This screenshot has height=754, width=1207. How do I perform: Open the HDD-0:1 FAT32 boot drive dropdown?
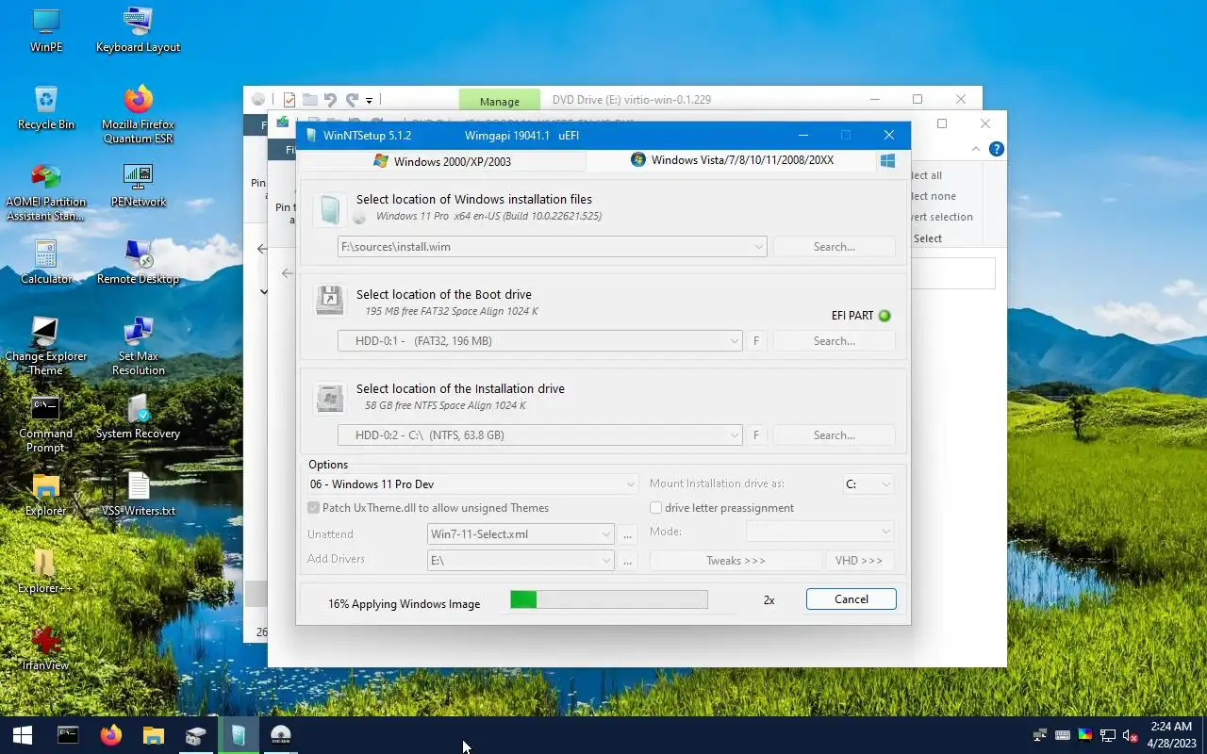click(735, 341)
